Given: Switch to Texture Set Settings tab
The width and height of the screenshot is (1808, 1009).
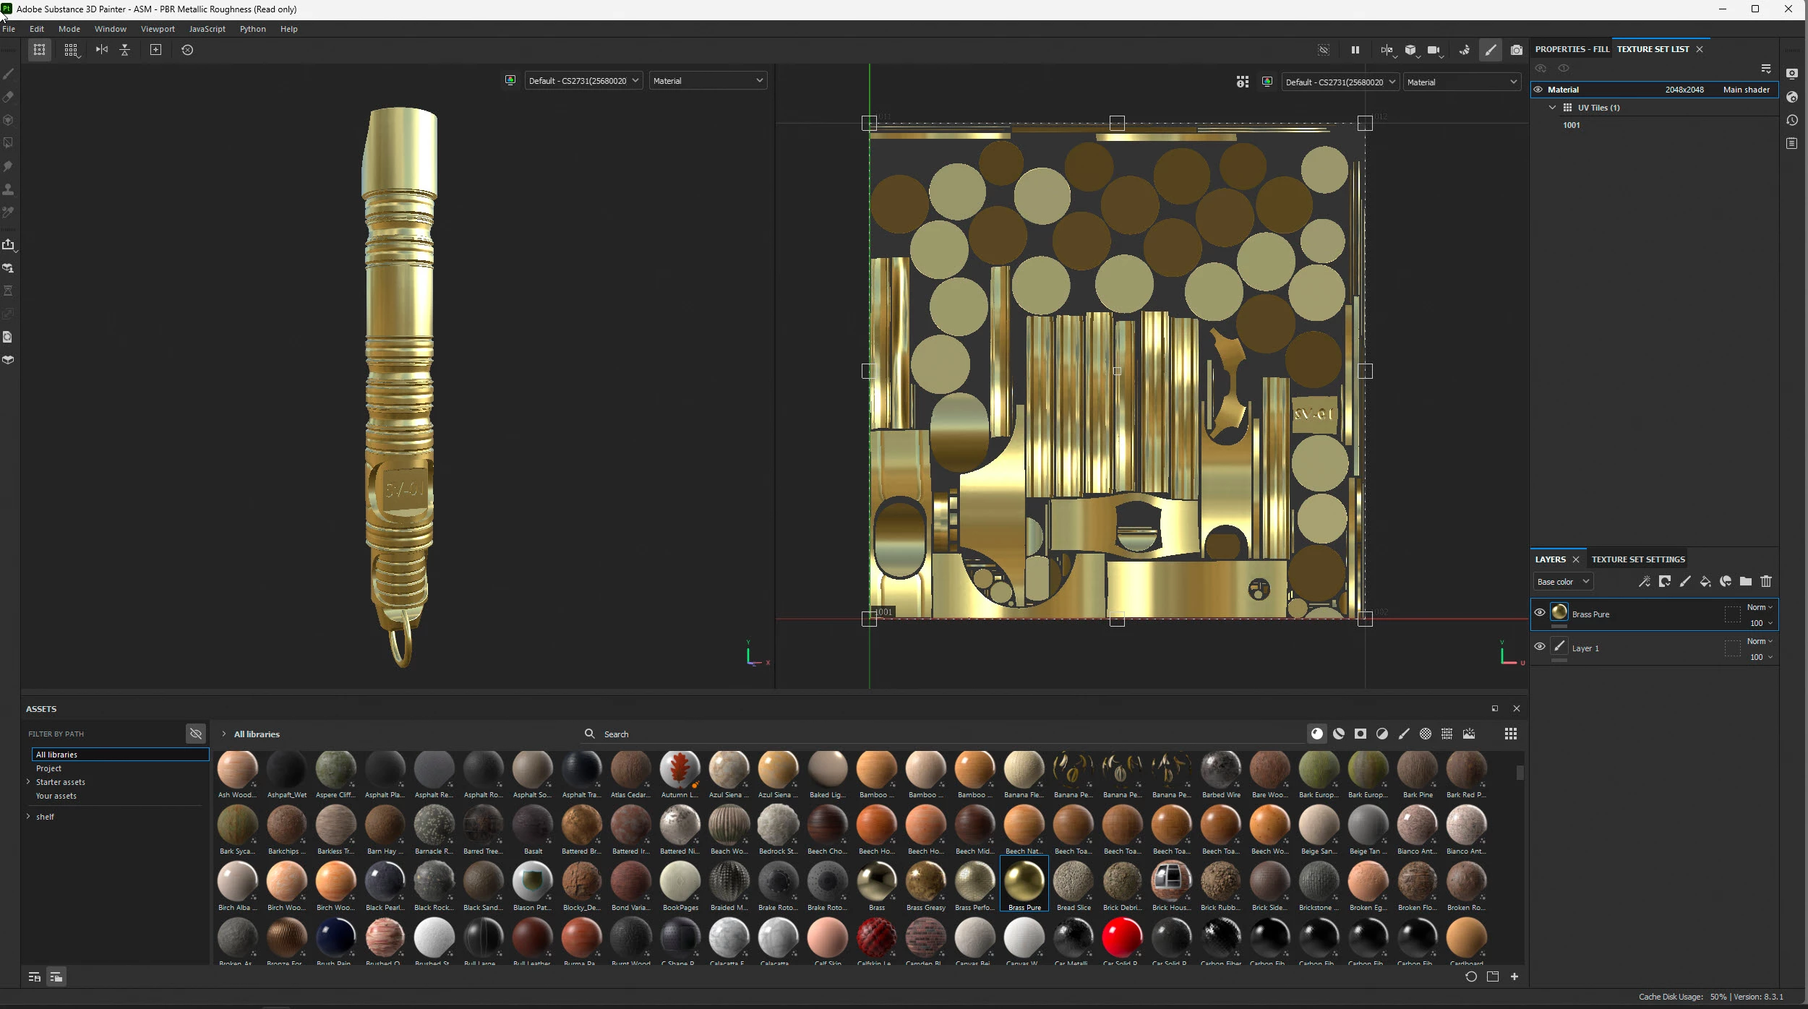Looking at the screenshot, I should (x=1637, y=559).
